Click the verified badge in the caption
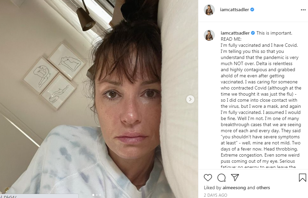The width and height of the screenshot is (308, 198). pos(253,33)
